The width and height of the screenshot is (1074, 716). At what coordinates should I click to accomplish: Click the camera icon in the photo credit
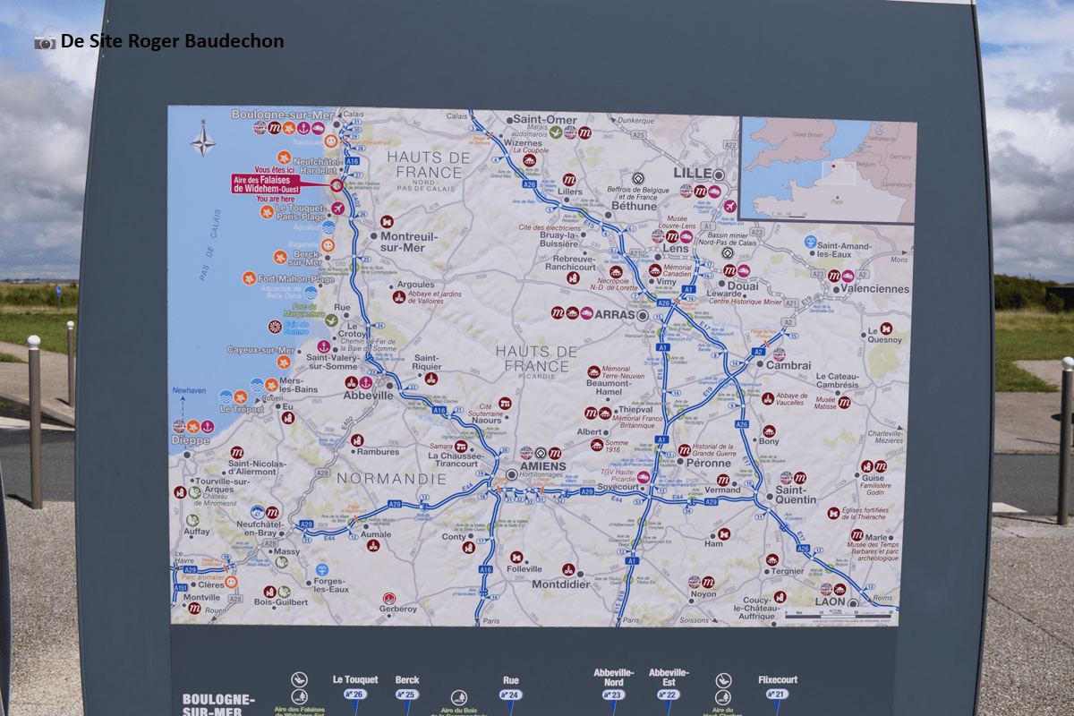(45, 42)
